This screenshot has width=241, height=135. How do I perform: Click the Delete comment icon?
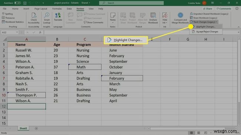[79, 17]
